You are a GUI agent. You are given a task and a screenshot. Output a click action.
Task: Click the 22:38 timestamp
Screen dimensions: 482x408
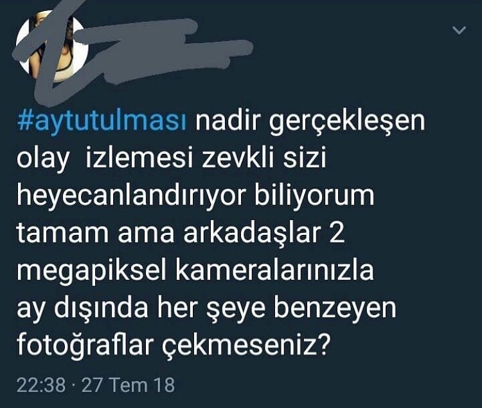click(41, 385)
